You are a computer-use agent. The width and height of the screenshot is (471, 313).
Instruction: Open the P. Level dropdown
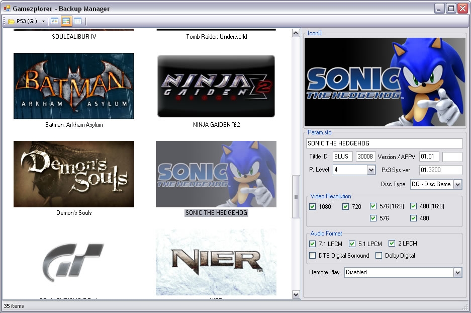click(371, 170)
